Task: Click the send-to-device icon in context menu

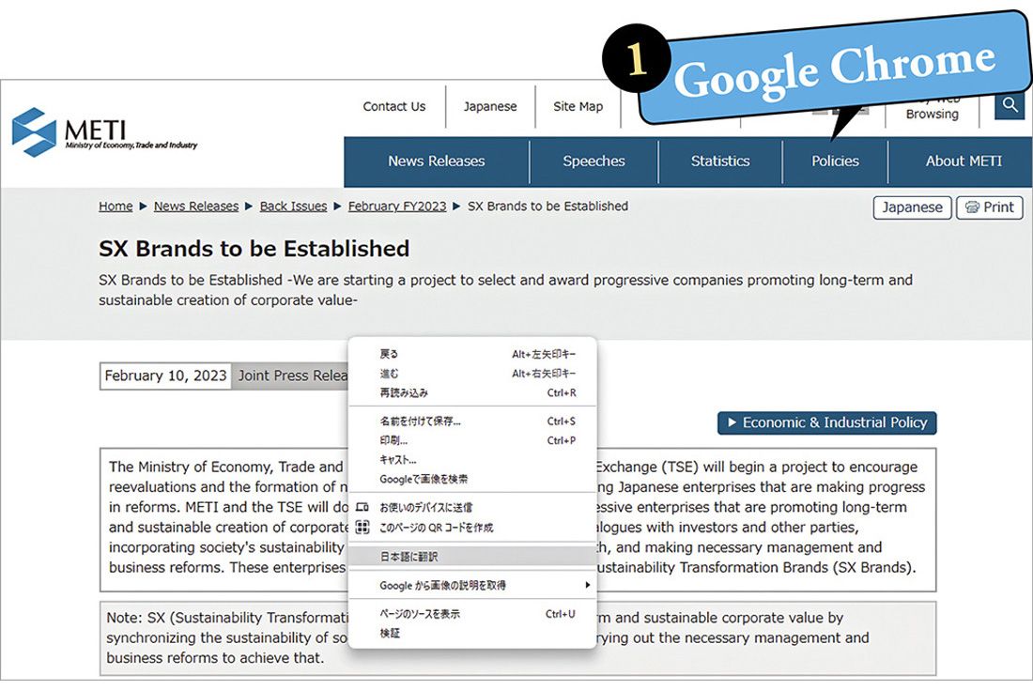Action: click(x=362, y=507)
